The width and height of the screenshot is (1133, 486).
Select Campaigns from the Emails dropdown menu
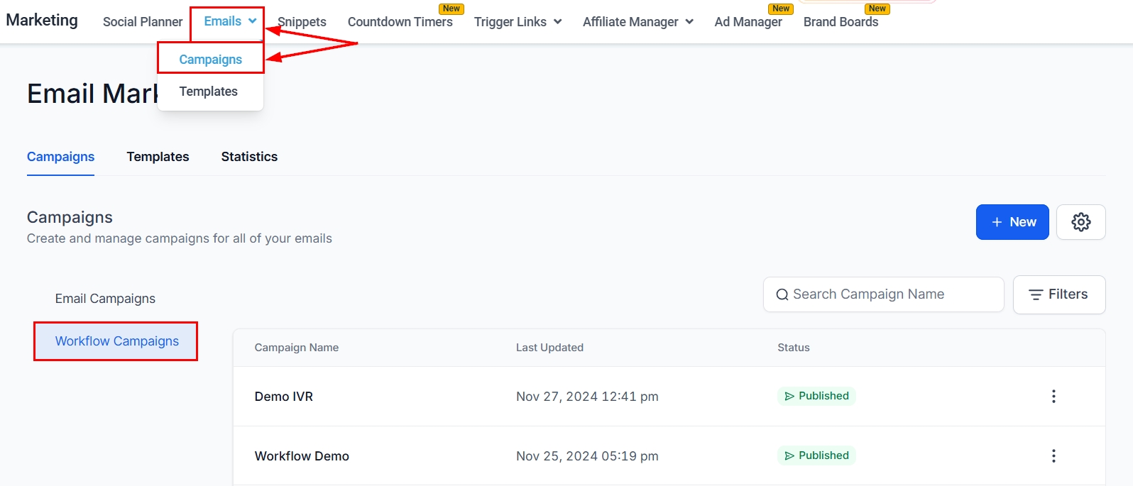point(210,60)
